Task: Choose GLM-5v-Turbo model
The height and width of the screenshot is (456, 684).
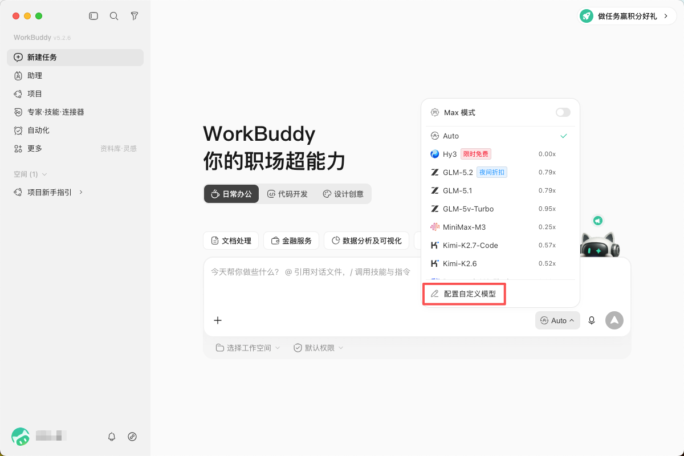Action: (x=500, y=209)
